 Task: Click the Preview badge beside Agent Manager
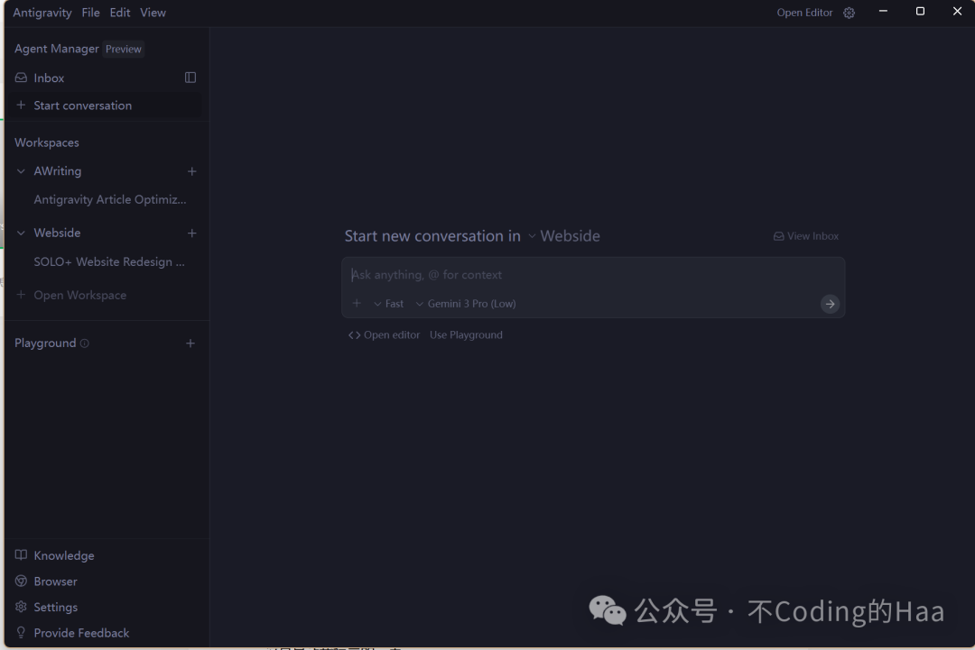click(123, 49)
